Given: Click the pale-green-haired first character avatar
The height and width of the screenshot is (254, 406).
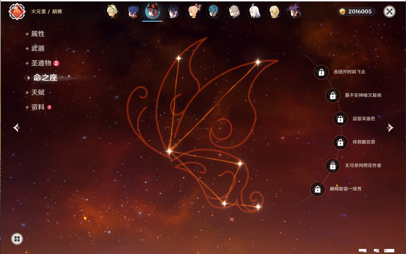Looking at the screenshot, I should (112, 12).
